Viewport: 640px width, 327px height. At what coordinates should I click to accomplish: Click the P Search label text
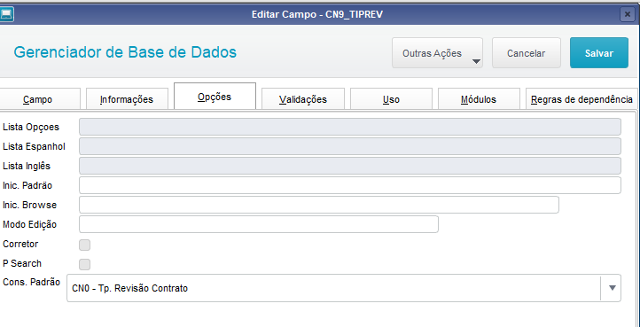point(22,264)
